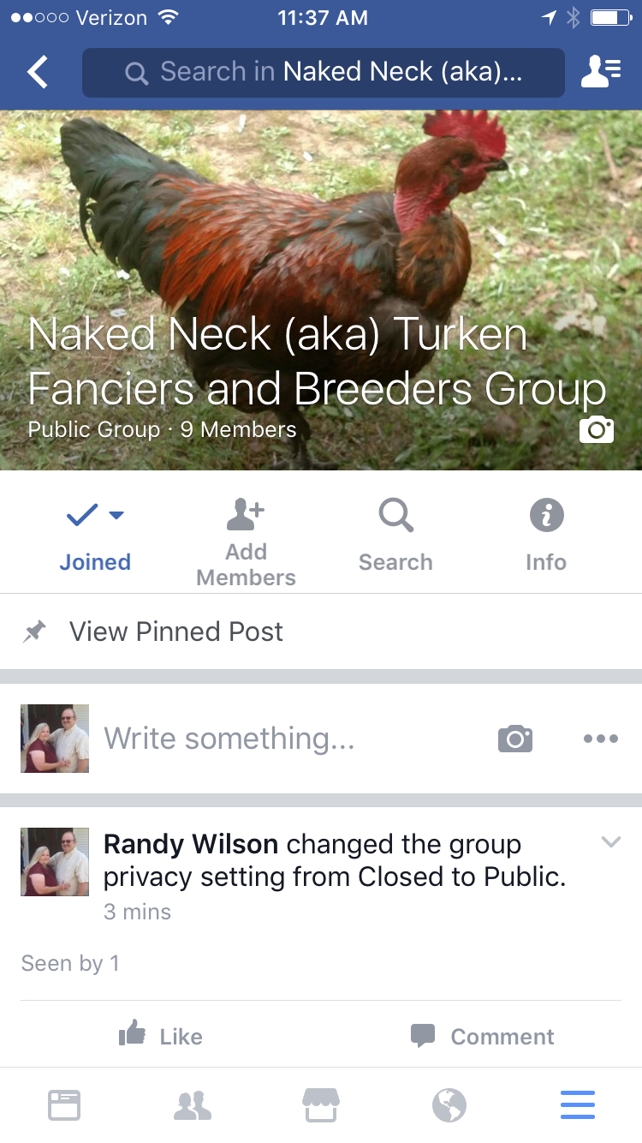Switch to the News Feed tab
The image size is (642, 1143).
pos(64,1105)
